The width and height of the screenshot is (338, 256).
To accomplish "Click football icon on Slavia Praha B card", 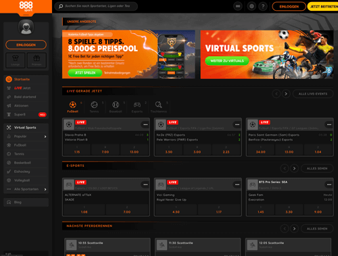I will [69, 124].
